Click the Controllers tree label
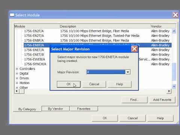 [x=27, y=69]
